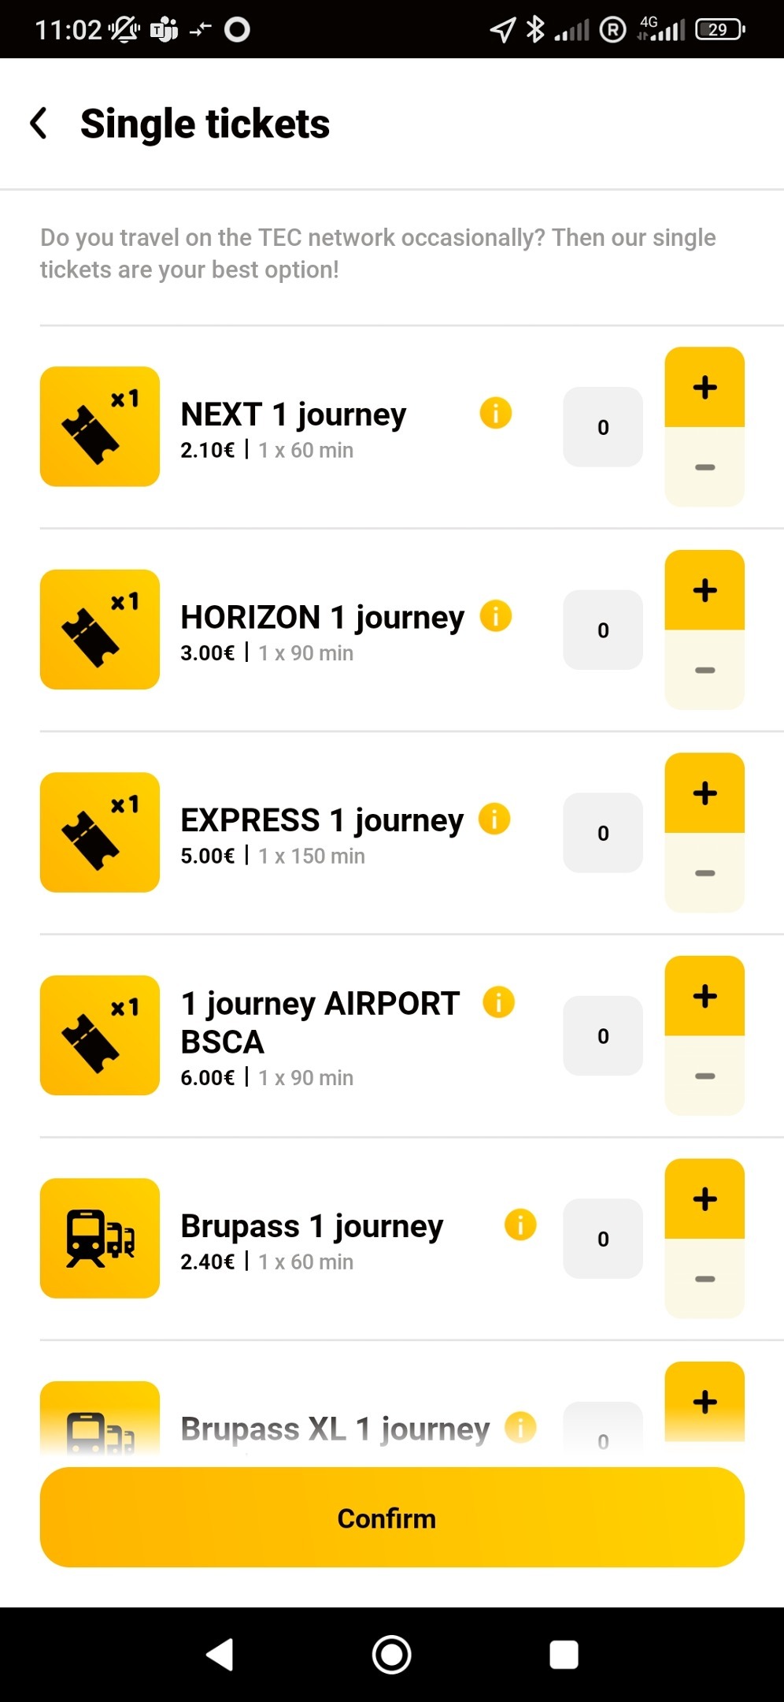Increase NEXT 1 journey ticket quantity
The height and width of the screenshot is (1702, 784).
coord(704,388)
